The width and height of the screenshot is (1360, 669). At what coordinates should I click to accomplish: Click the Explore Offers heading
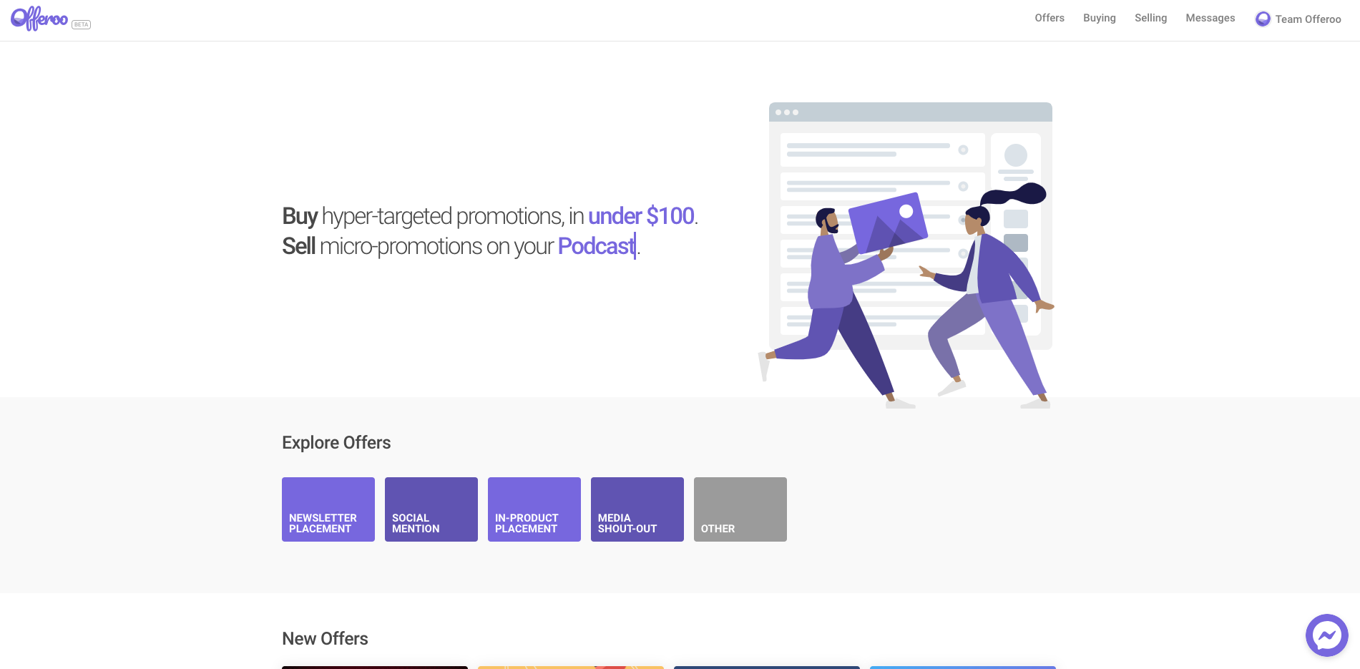pos(336,443)
